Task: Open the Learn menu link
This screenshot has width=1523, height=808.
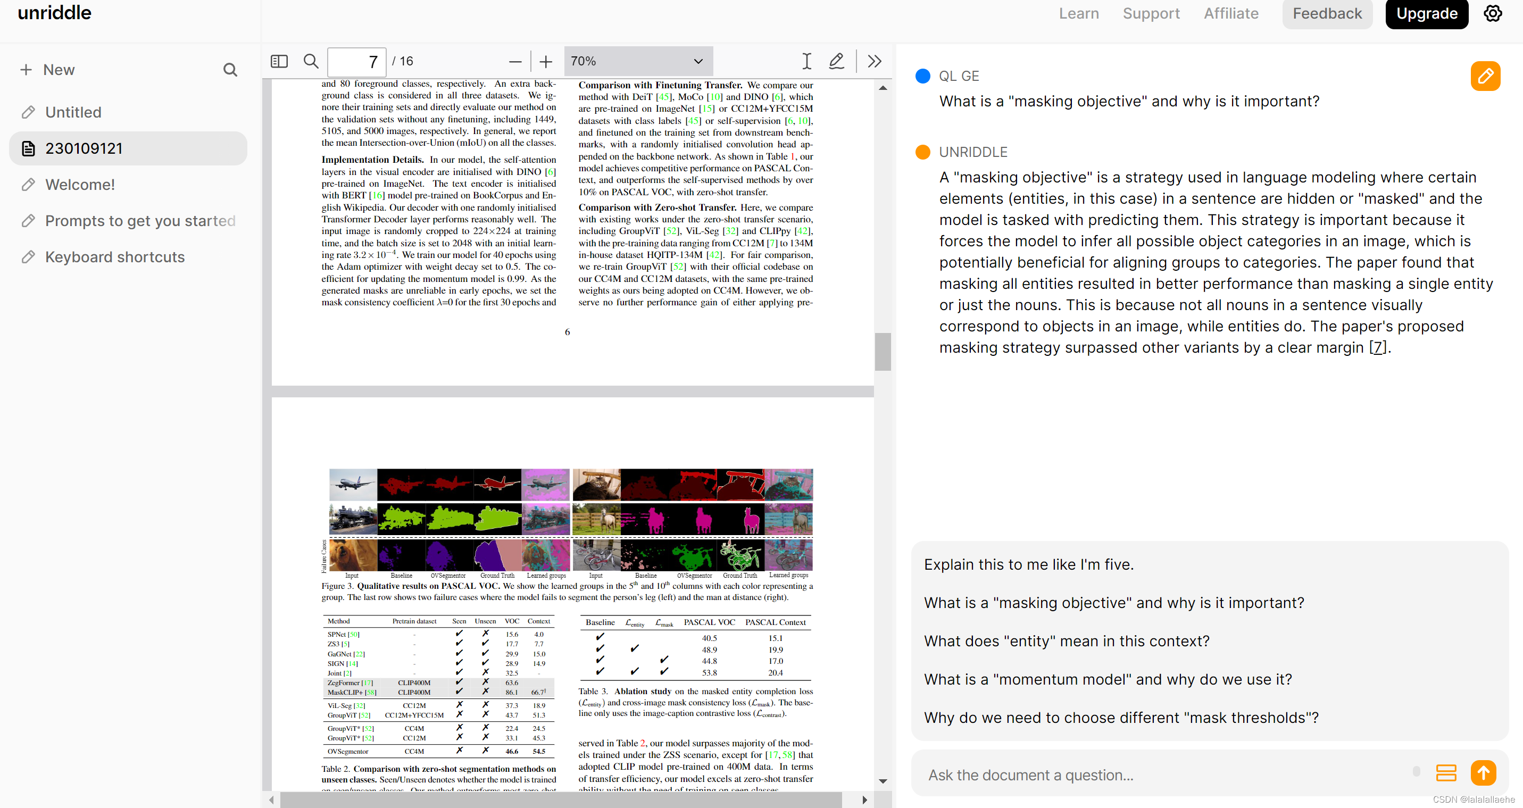Action: (x=1078, y=14)
